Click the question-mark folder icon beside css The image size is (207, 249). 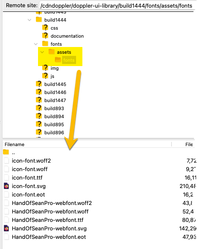[x=45, y=28]
